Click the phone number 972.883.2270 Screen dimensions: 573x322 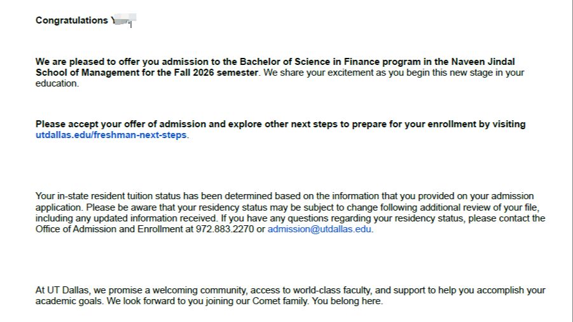[x=224, y=229]
